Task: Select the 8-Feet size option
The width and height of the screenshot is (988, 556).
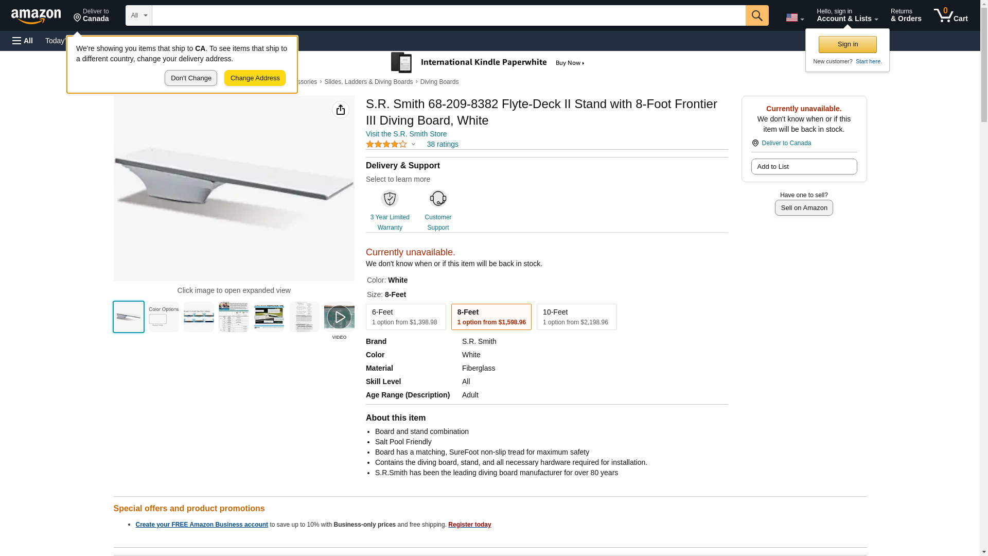Action: (x=491, y=317)
